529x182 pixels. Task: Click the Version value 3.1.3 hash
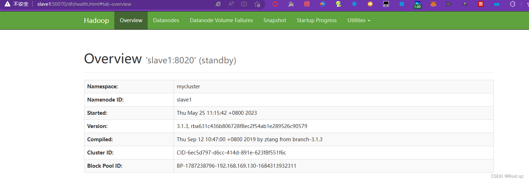click(242, 126)
